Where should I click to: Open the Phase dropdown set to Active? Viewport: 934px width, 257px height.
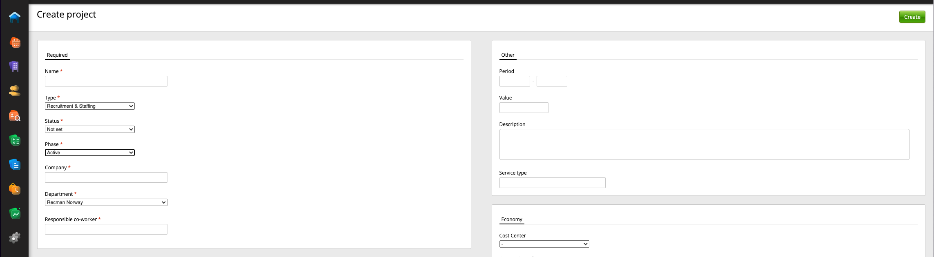click(x=89, y=153)
